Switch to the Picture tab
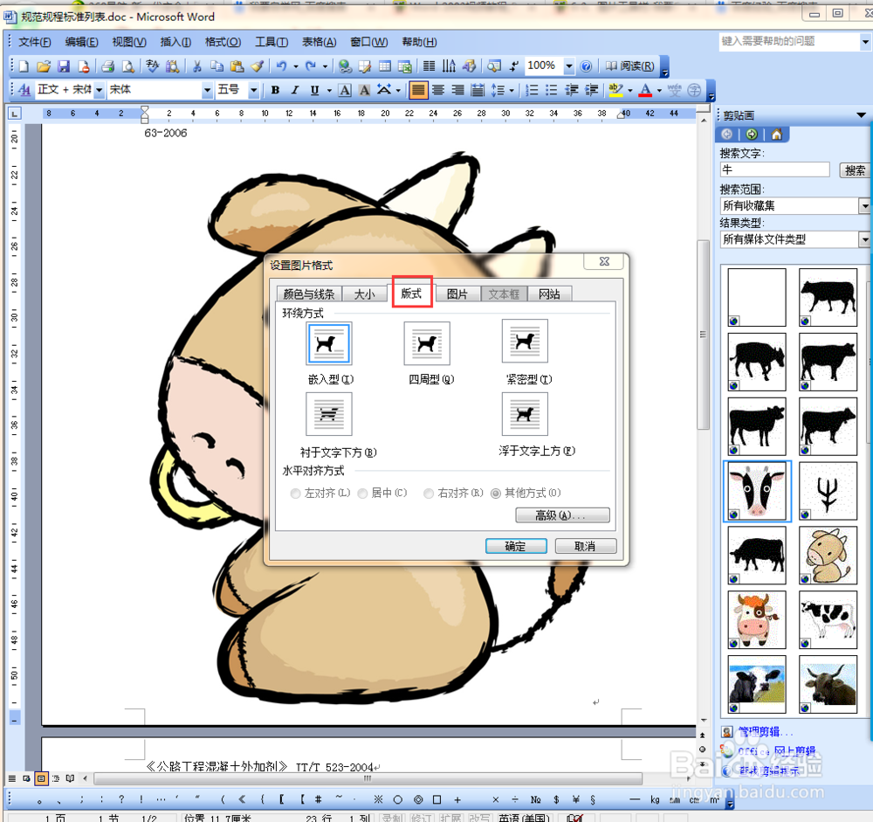 (457, 294)
